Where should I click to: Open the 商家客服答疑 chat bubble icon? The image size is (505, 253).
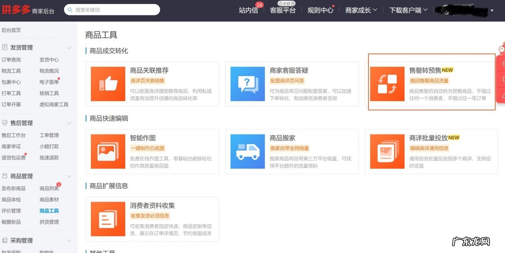click(247, 84)
